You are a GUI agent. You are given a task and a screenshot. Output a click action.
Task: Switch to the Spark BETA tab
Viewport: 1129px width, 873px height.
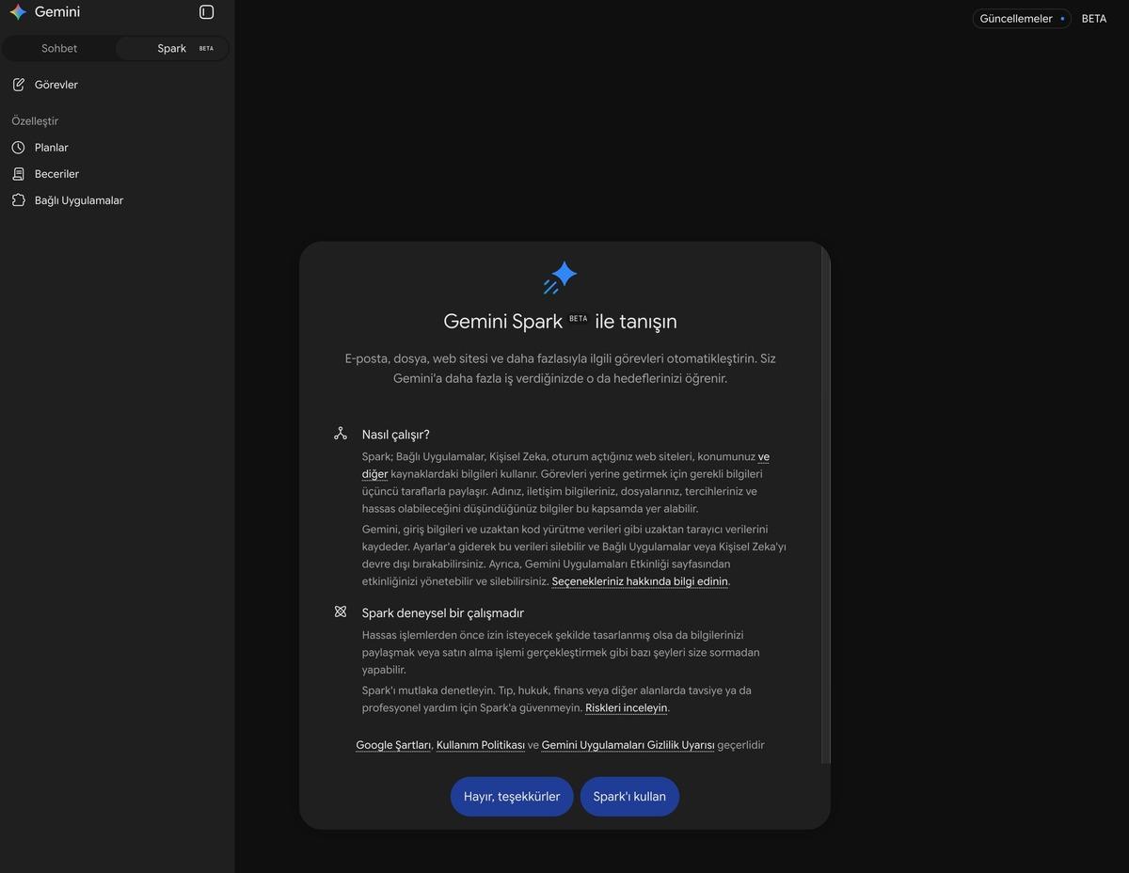coord(172,48)
